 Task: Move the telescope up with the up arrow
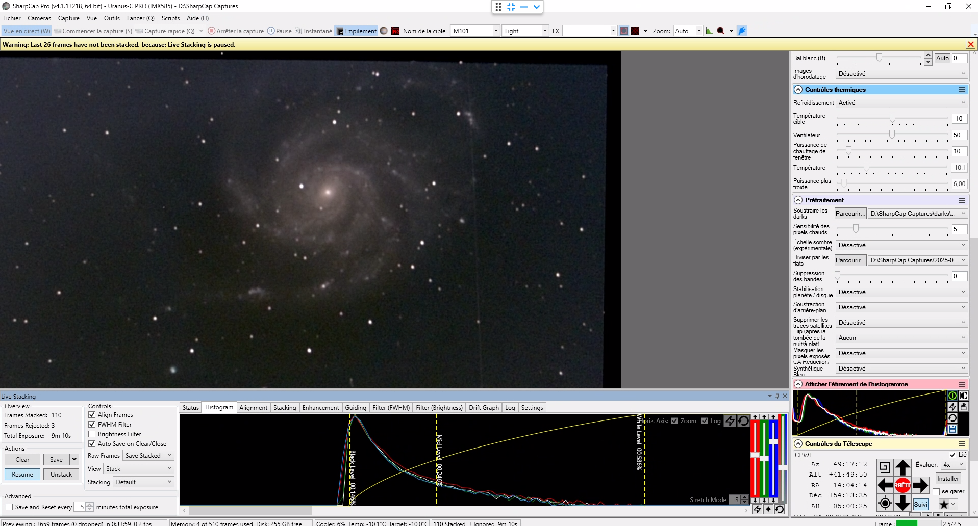[x=902, y=467]
